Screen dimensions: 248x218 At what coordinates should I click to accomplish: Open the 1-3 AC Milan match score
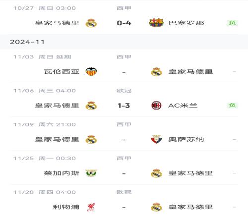tap(124, 106)
